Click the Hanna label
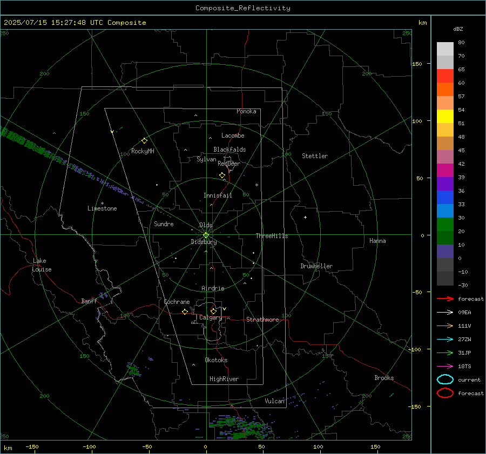Viewport: 486px width, 454px height. 377,241
